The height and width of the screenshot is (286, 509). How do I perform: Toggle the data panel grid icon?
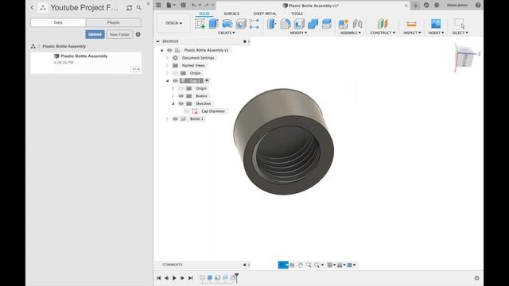[158, 6]
